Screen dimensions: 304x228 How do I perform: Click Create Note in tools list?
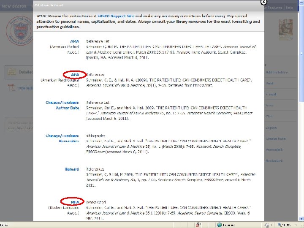[275, 139]
